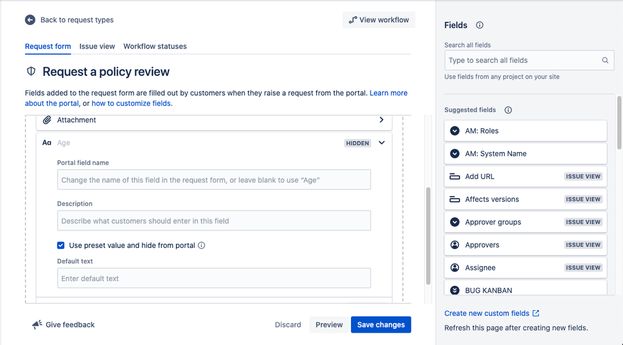Click the BUG KANBAN field icon
Image resolution: width=623 pixels, height=345 pixels.
tap(455, 290)
